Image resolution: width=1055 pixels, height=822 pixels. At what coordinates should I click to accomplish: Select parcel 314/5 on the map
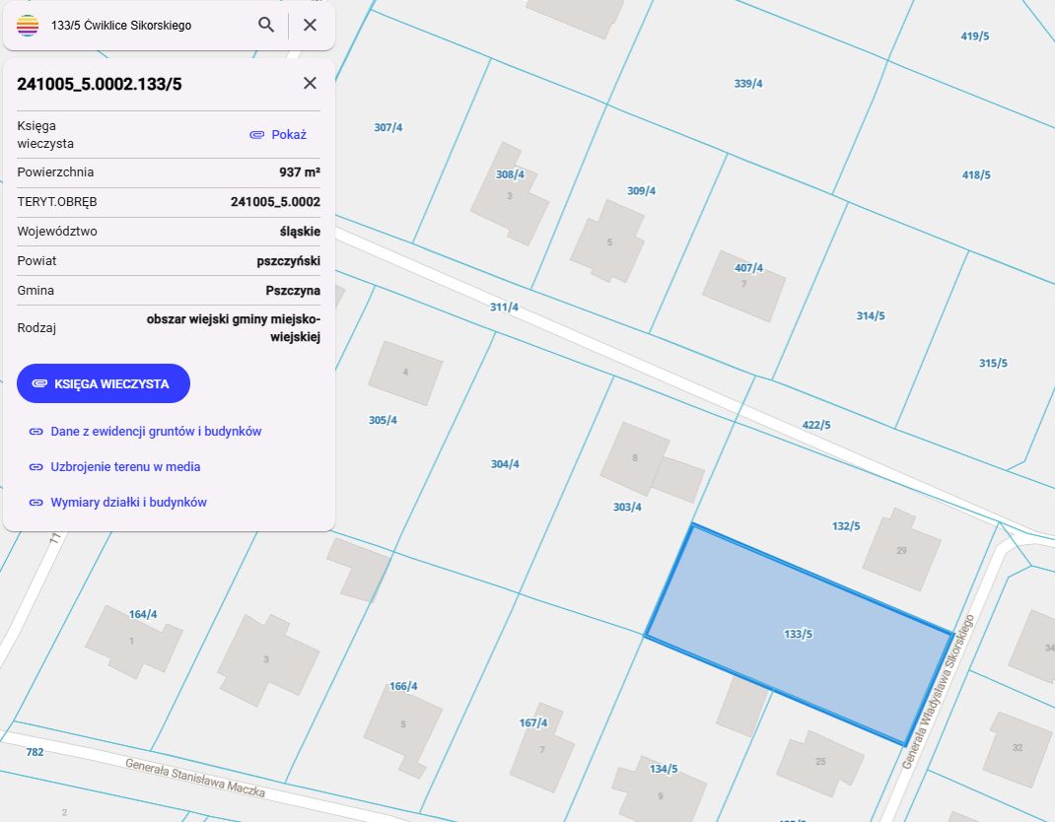tap(871, 315)
